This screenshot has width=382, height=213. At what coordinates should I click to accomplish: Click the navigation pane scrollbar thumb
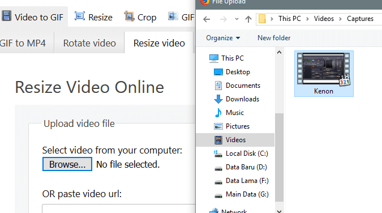point(279,157)
